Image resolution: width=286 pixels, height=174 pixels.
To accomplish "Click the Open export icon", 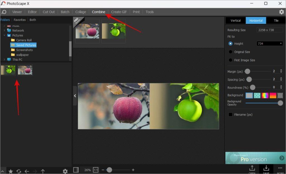I will click(x=252, y=170).
